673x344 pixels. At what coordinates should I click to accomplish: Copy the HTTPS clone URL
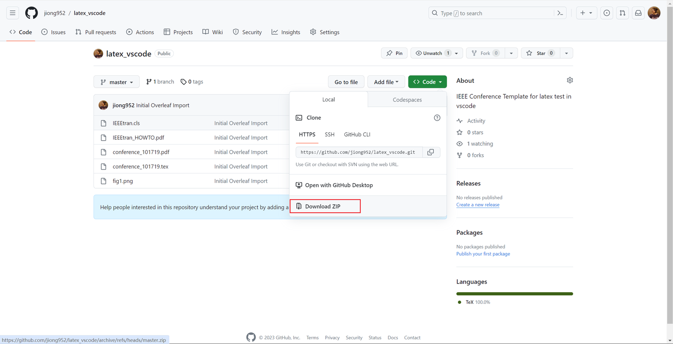[x=430, y=152]
